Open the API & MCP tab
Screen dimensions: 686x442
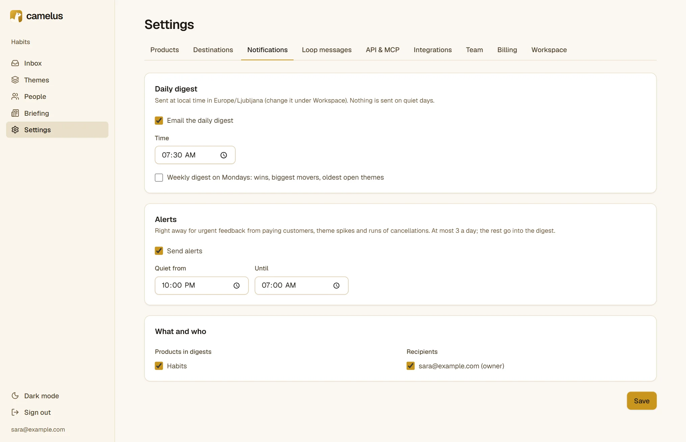(382, 50)
